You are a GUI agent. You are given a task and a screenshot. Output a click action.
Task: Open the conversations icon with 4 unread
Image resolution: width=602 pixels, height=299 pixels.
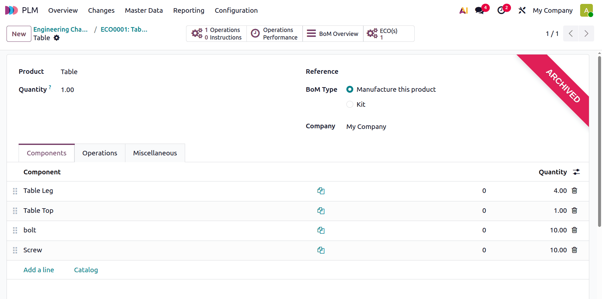(480, 10)
